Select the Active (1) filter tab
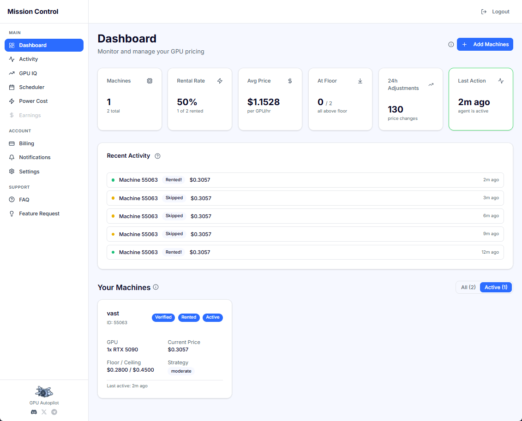The height and width of the screenshot is (421, 522). pyautogui.click(x=495, y=287)
